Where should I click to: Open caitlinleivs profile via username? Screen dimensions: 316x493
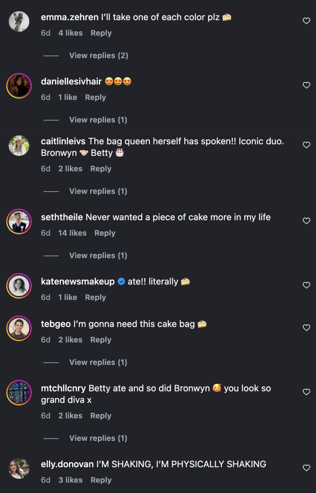tap(63, 141)
